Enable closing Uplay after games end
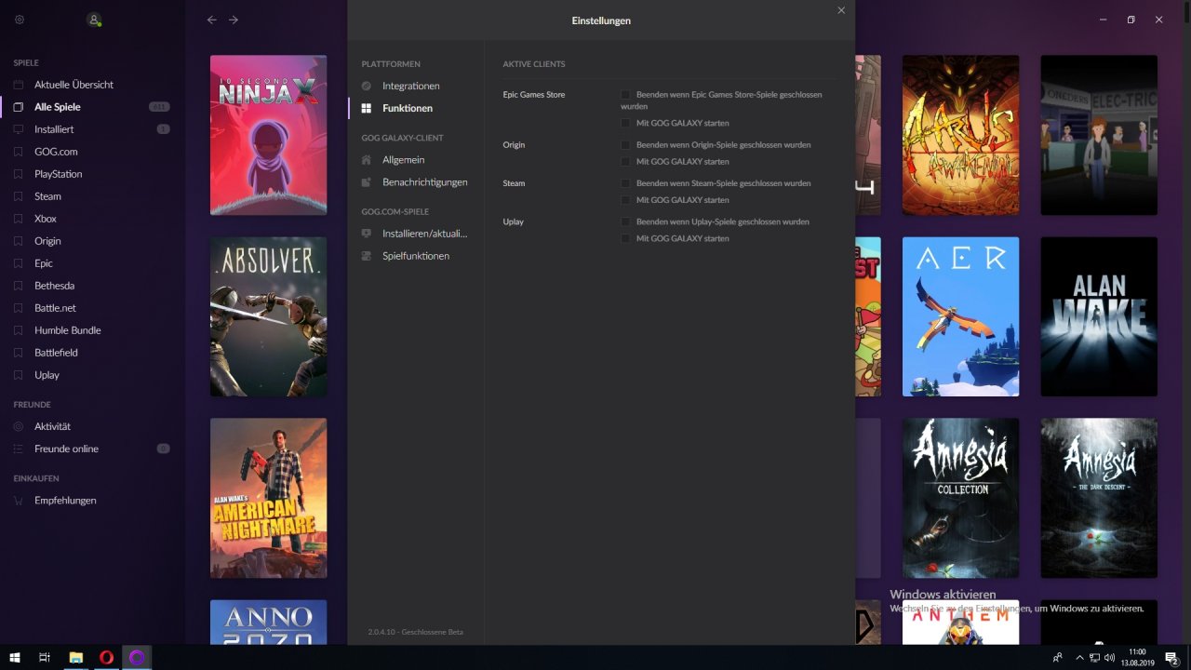 coord(625,222)
